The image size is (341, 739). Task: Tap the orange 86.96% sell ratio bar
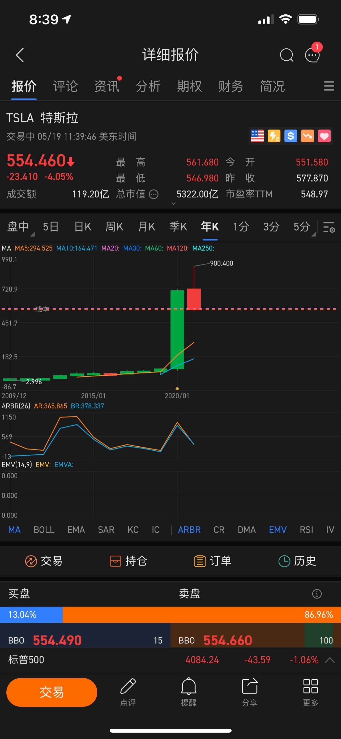[202, 615]
